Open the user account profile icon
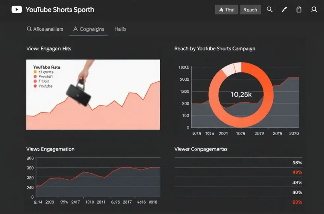This screenshot has width=324, height=214. coord(314,10)
